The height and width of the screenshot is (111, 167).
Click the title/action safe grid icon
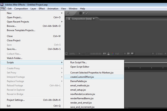(x=83, y=54)
